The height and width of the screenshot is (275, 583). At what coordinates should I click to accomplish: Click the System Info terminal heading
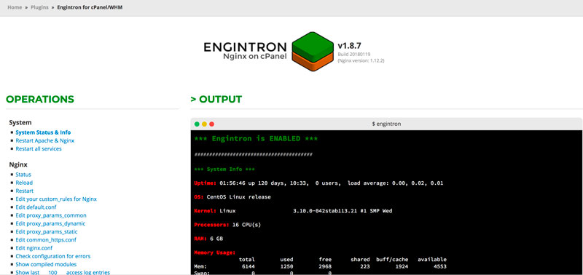click(x=224, y=170)
